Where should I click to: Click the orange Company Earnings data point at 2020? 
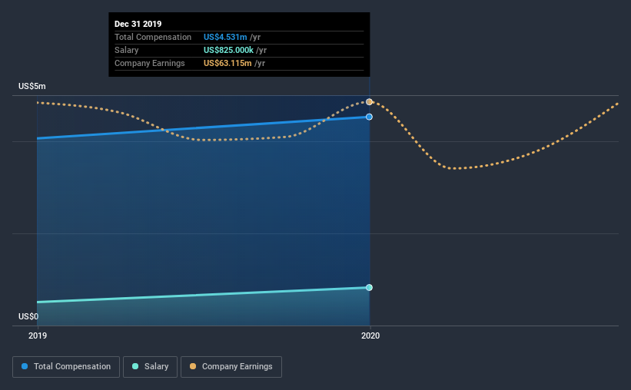click(x=369, y=102)
